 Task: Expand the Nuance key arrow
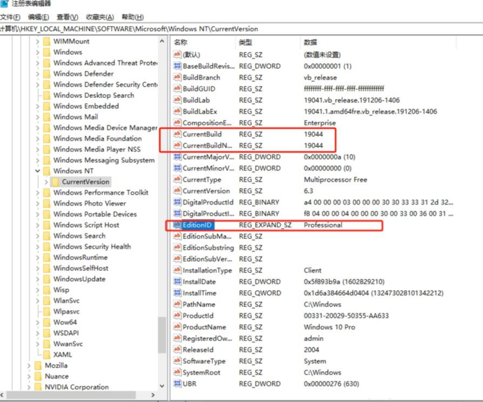29,376
